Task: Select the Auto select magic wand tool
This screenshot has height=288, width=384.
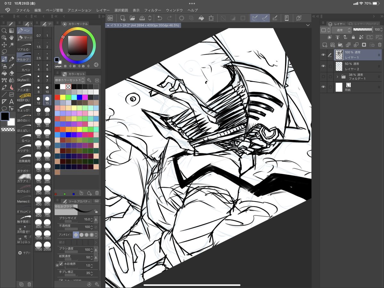Action: click(12, 45)
